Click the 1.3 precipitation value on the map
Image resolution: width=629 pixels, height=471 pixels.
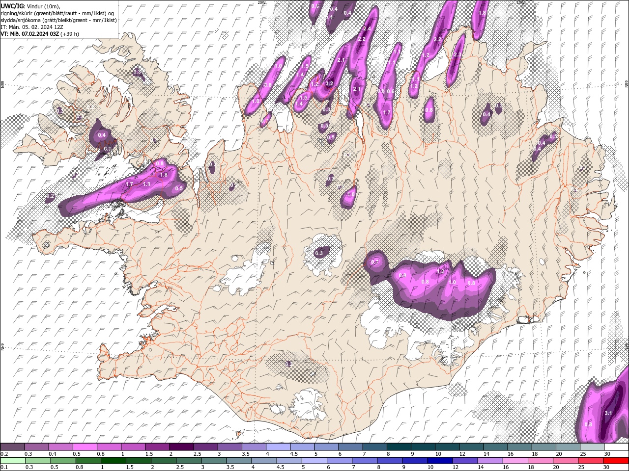click(x=146, y=184)
